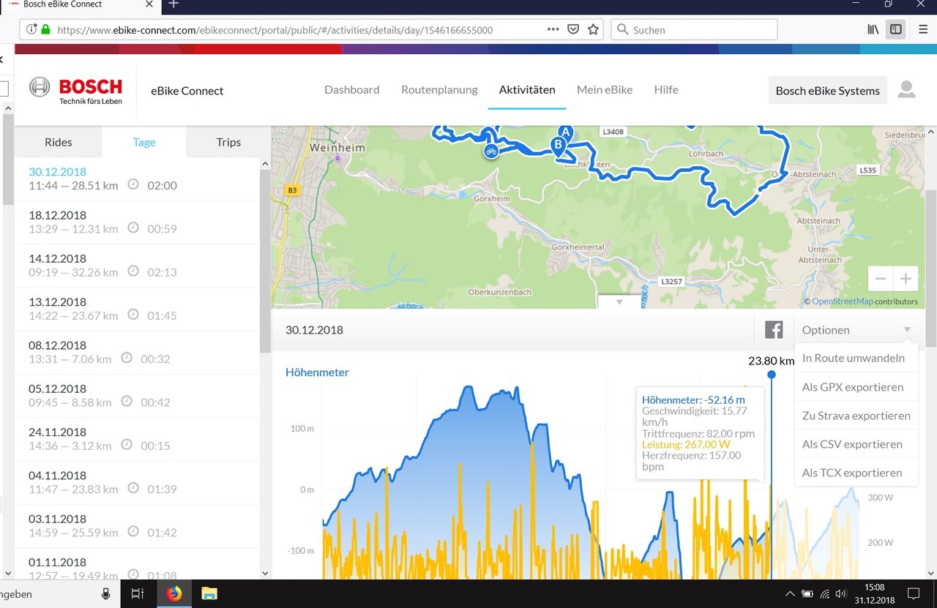Image resolution: width=937 pixels, height=608 pixels.
Task: Choose Als GPX exportieren option
Action: 856,387
